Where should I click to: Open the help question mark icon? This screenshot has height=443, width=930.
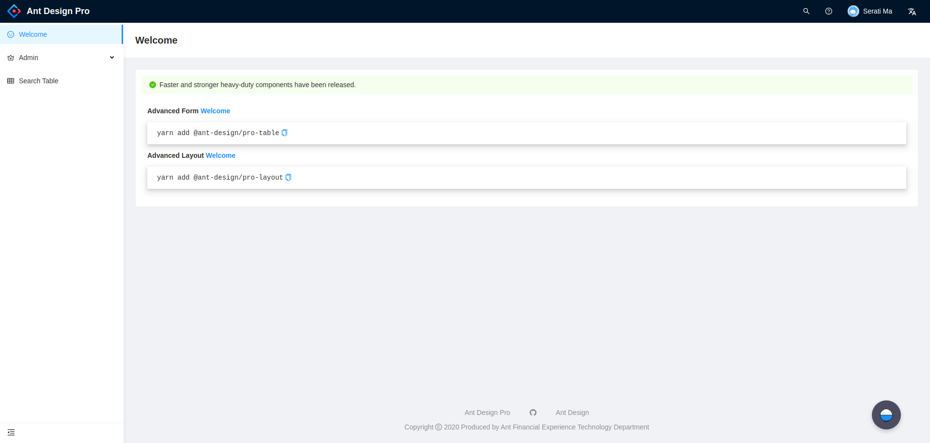[x=829, y=11]
